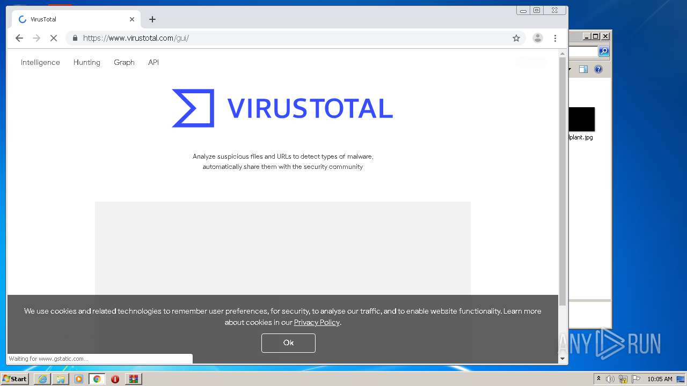Click the Chrome taskbar icon
Viewport: 687px width, 386px height.
click(97, 379)
